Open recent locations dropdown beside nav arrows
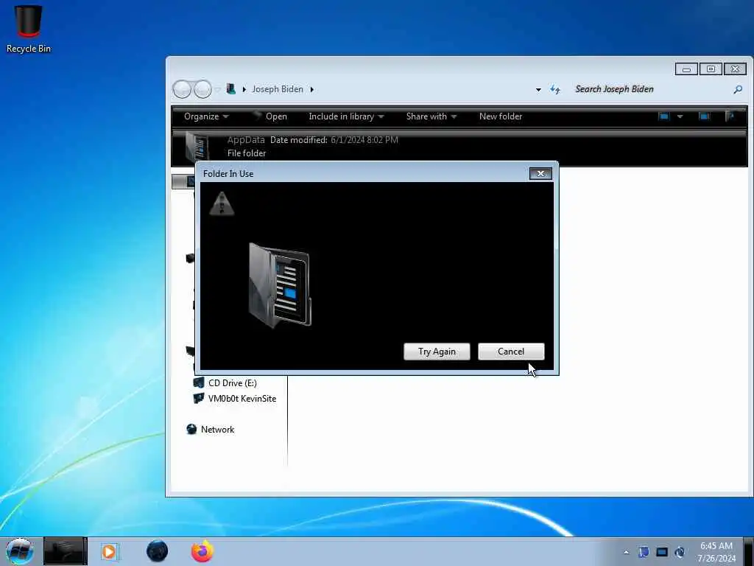 pyautogui.click(x=217, y=89)
